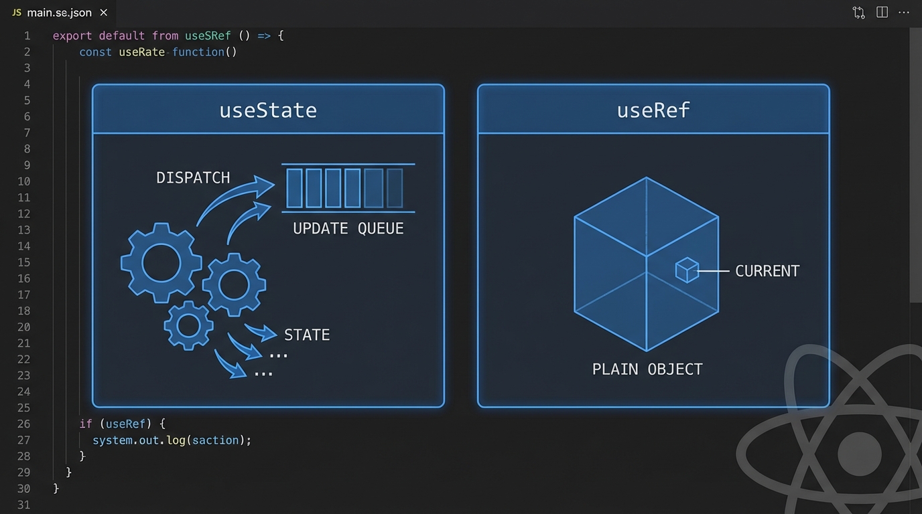Click the DISPATCH label in the diagram
Image resolution: width=922 pixels, height=514 pixels.
tap(193, 178)
